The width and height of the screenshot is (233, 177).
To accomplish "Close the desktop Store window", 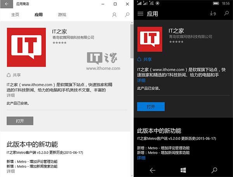I will pyautogui.click(x=127, y=4).
